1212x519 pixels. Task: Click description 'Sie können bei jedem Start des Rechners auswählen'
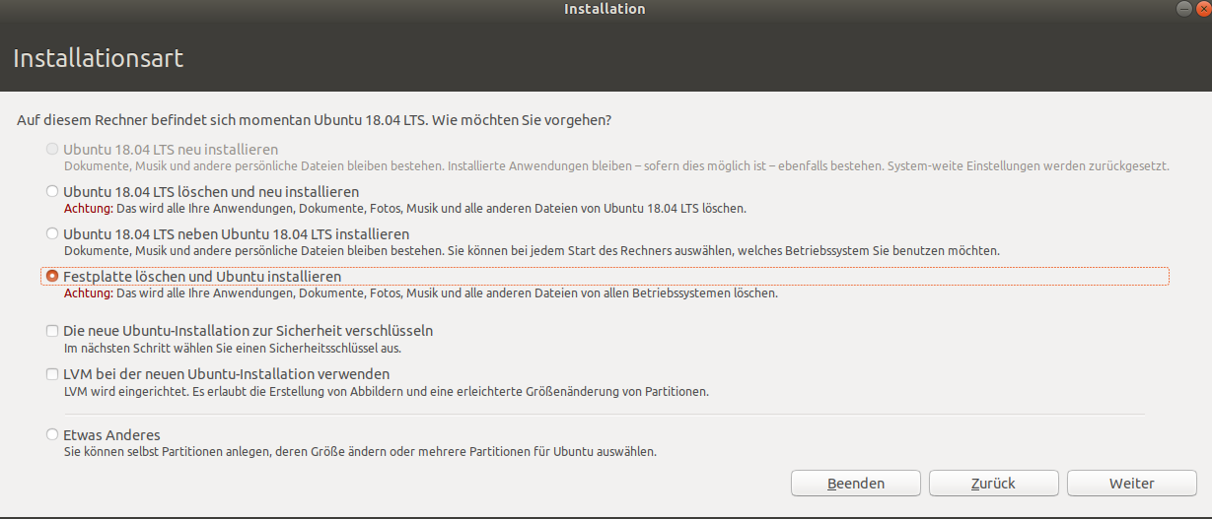tap(725, 251)
